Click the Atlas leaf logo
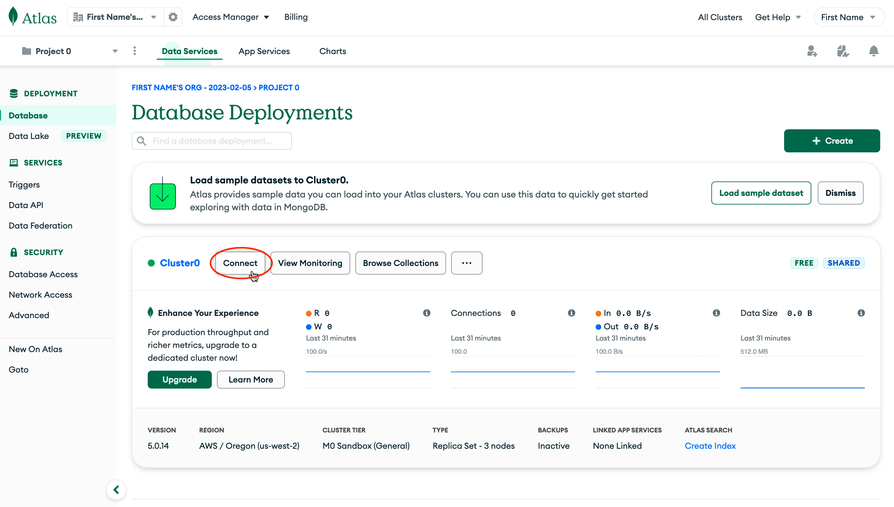Screen dimensions: 894x507 coord(13,17)
